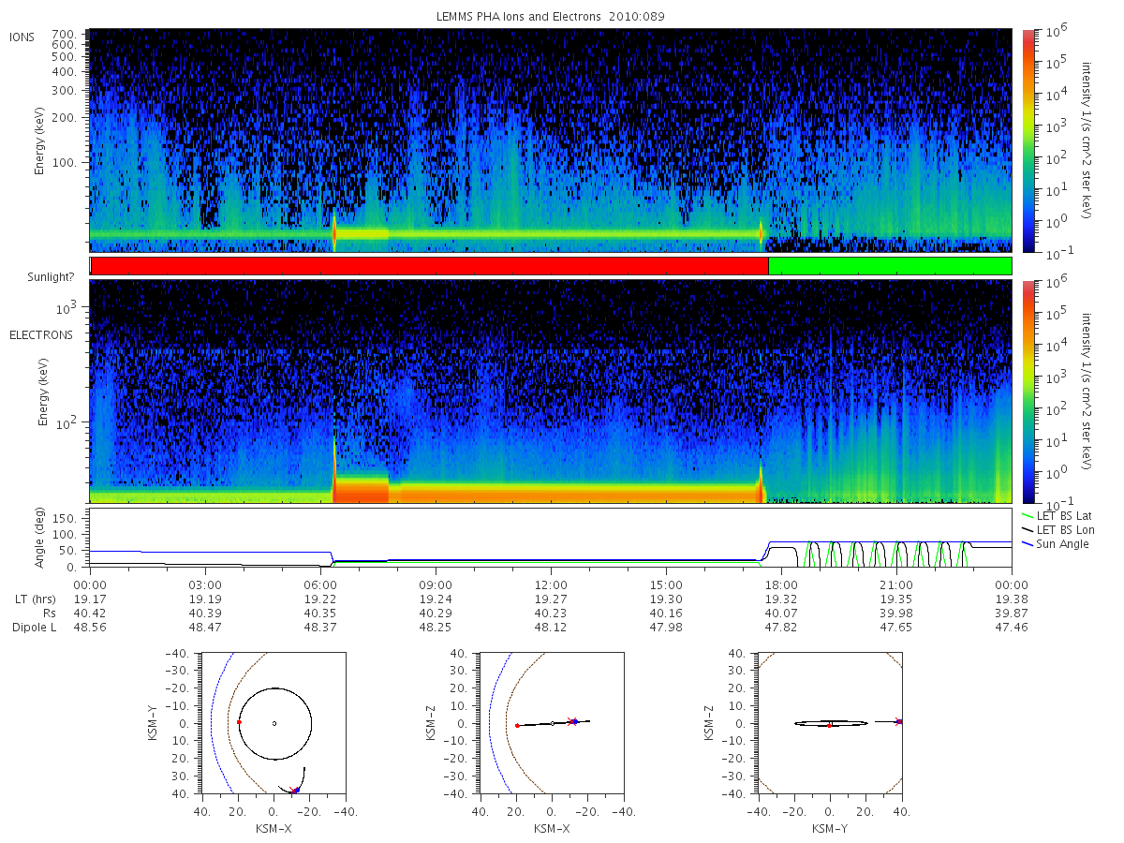Click the electrons intensity color scale bar
The height and width of the screenshot is (843, 1124).
coord(1028,392)
